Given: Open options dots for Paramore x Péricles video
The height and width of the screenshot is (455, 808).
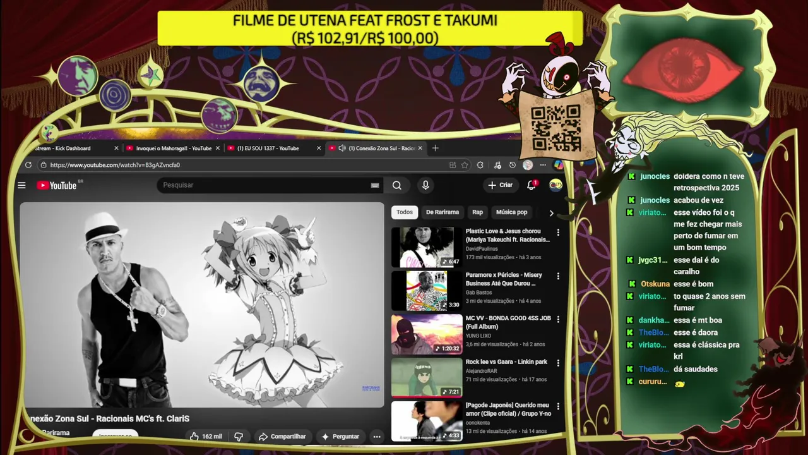Looking at the screenshot, I should pyautogui.click(x=557, y=276).
